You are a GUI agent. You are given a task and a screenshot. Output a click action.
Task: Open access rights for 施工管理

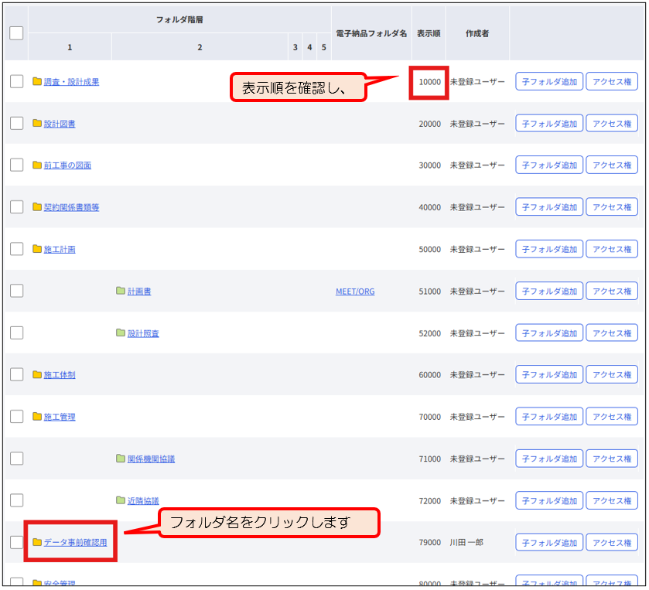click(612, 416)
